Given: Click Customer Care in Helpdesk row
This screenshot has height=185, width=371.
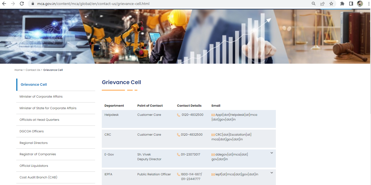Looking at the screenshot, I should 149,115.
